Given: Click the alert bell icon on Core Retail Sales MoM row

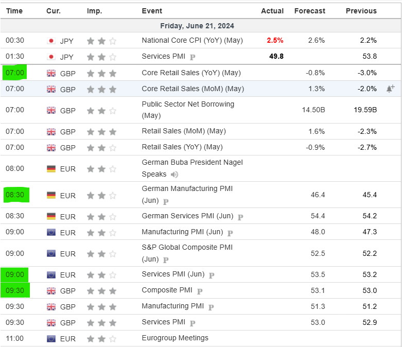Looking at the screenshot, I should pyautogui.click(x=391, y=89).
